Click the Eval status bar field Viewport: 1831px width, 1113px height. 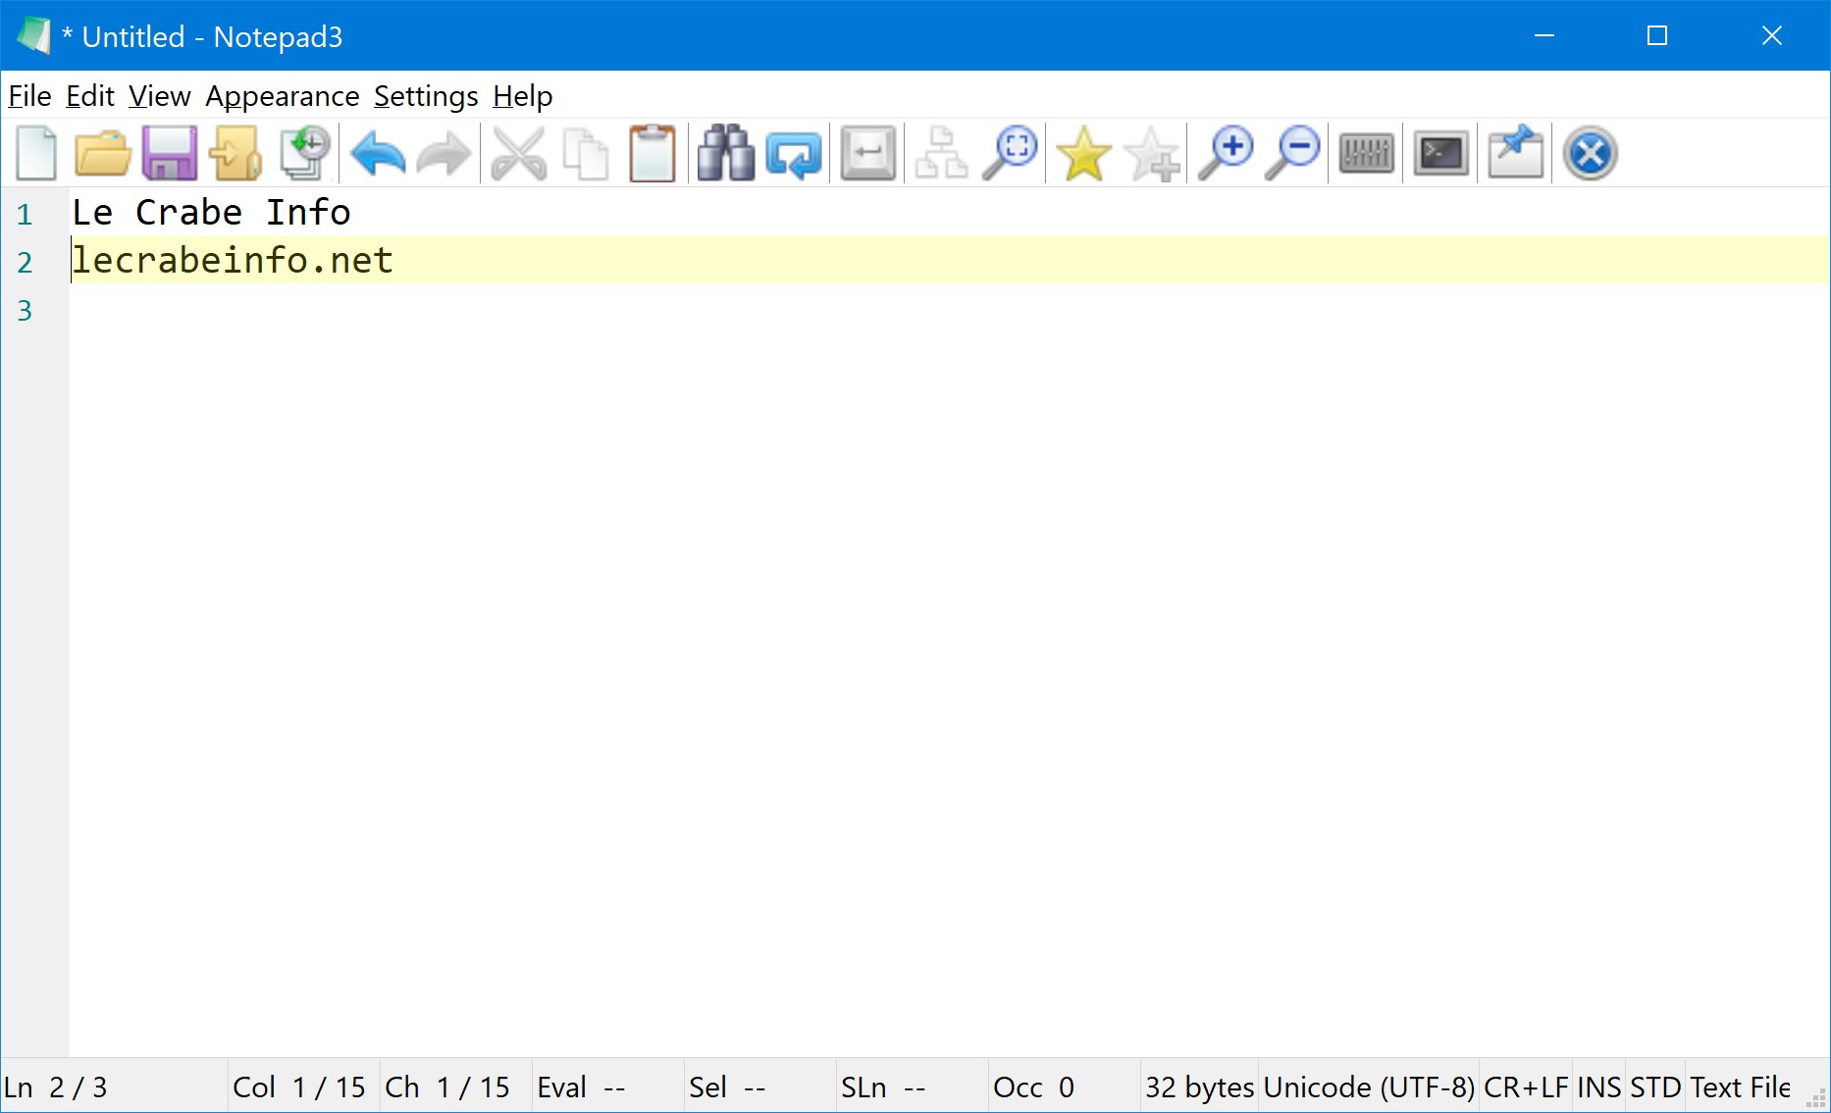pos(608,1087)
